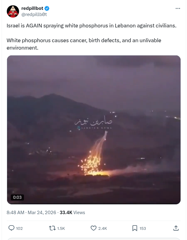Open the redpillbot profile avatar
The height and width of the screenshot is (240, 187).
pyautogui.click(x=13, y=11)
